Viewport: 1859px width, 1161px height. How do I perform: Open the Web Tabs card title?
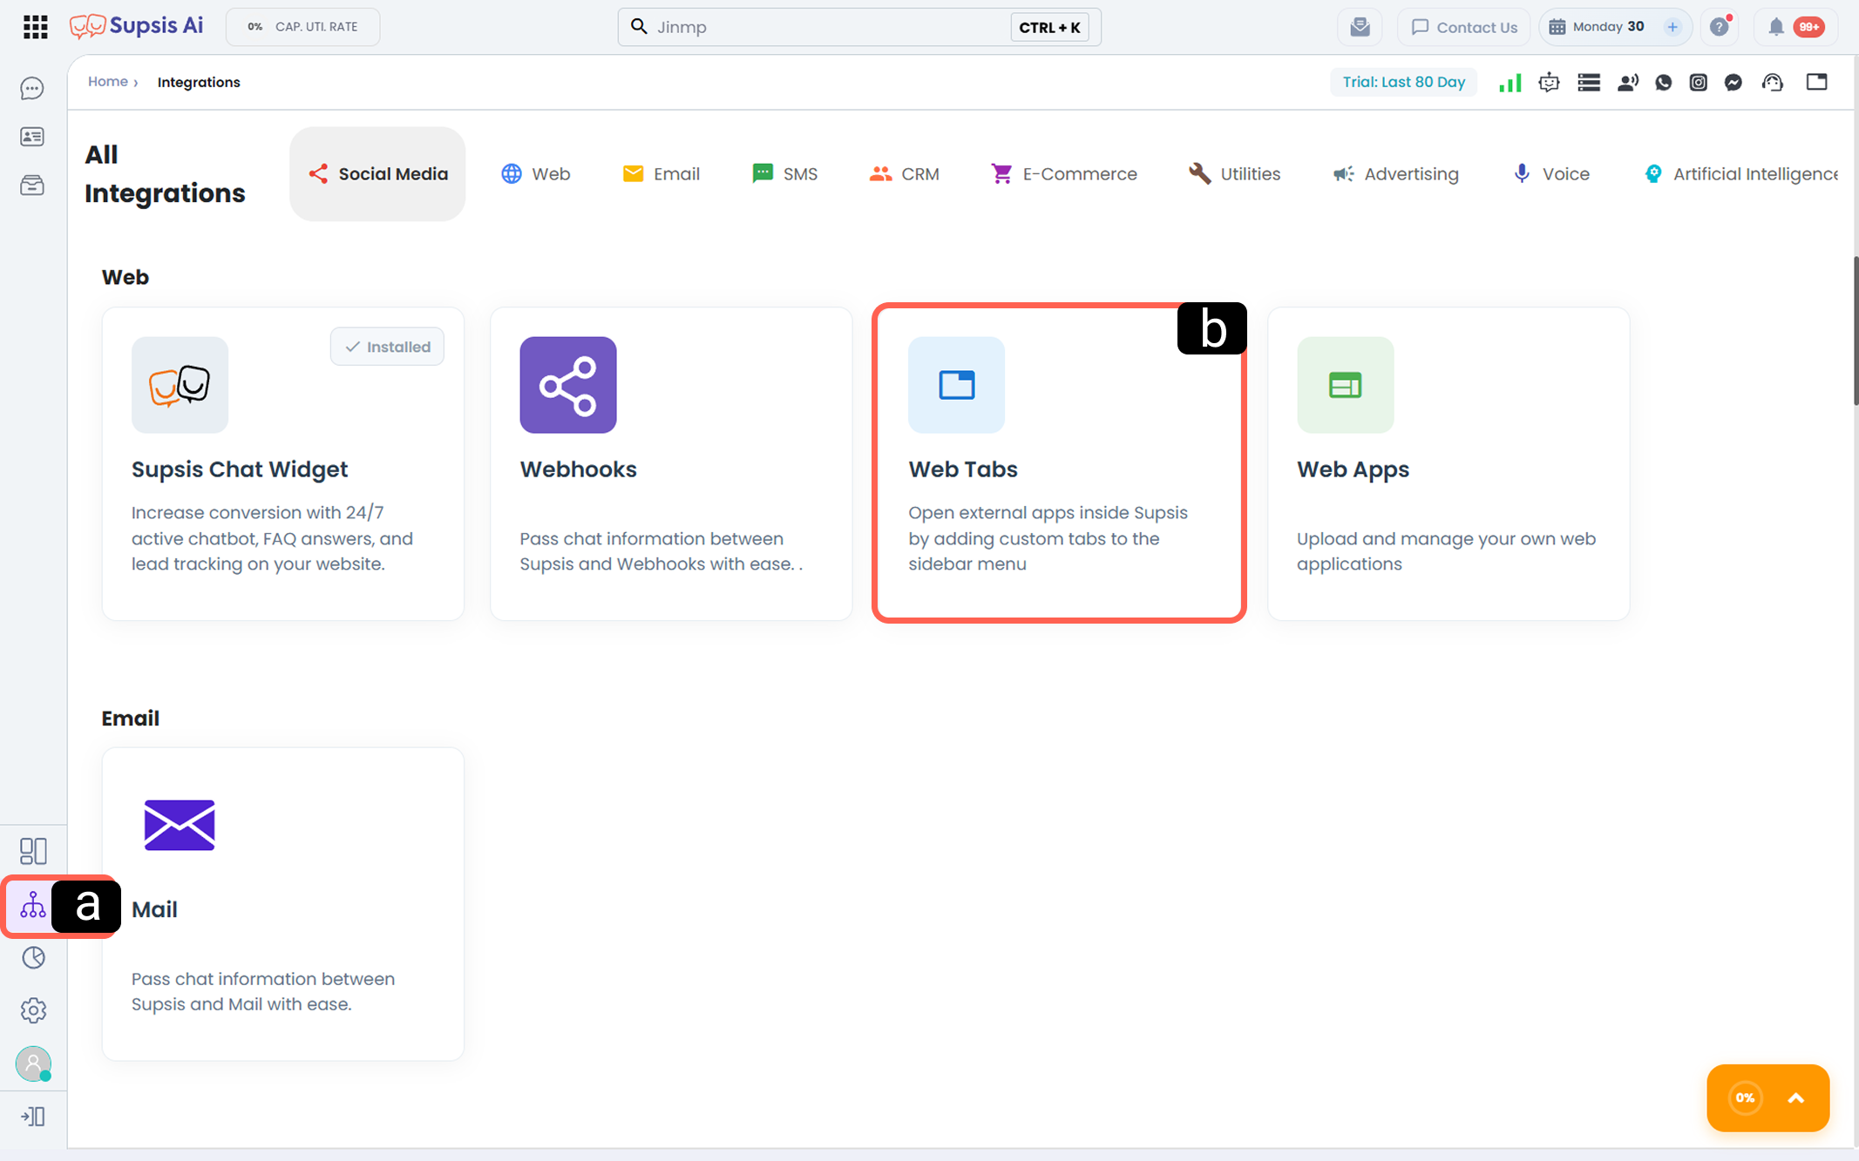tap(963, 469)
